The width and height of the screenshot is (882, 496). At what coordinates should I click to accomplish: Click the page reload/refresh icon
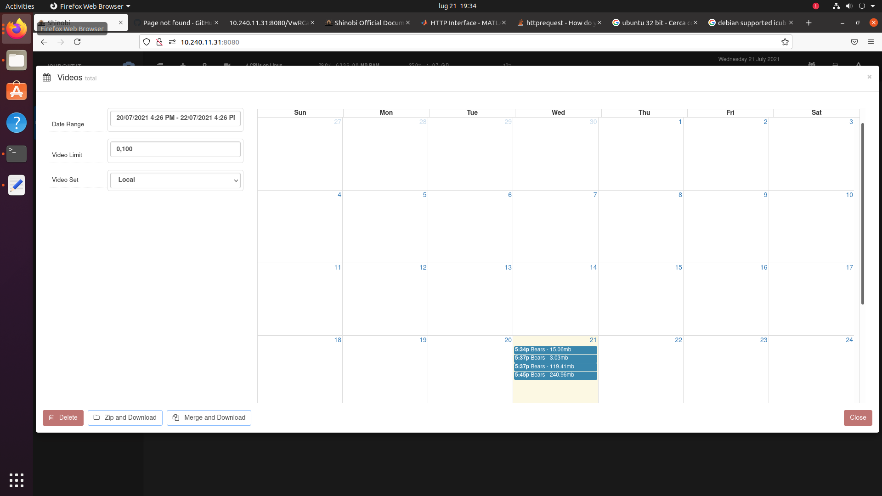click(x=77, y=42)
